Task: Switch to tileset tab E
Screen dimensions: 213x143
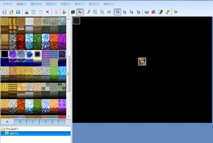Action: pyautogui.click(x=59, y=122)
